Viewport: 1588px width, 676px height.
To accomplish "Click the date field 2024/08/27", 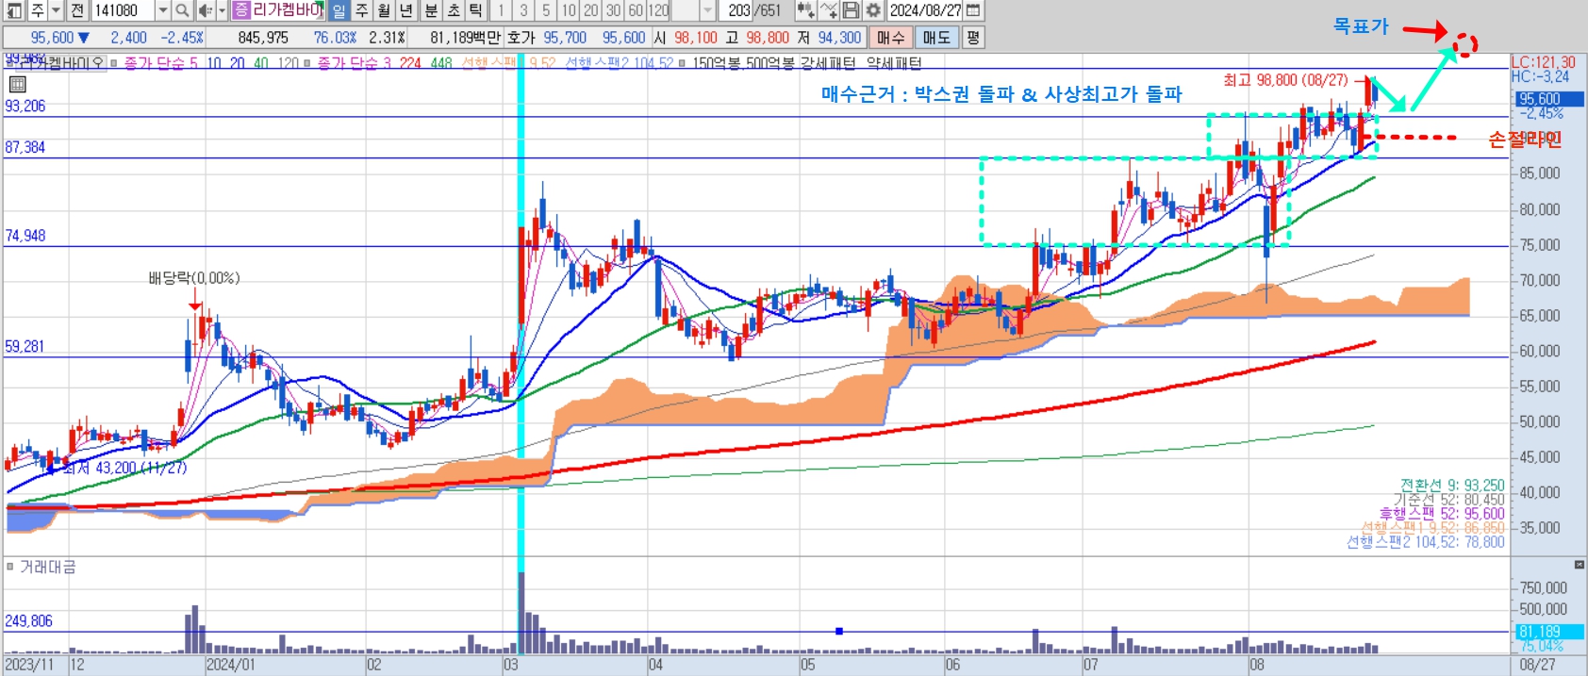I will [x=926, y=10].
